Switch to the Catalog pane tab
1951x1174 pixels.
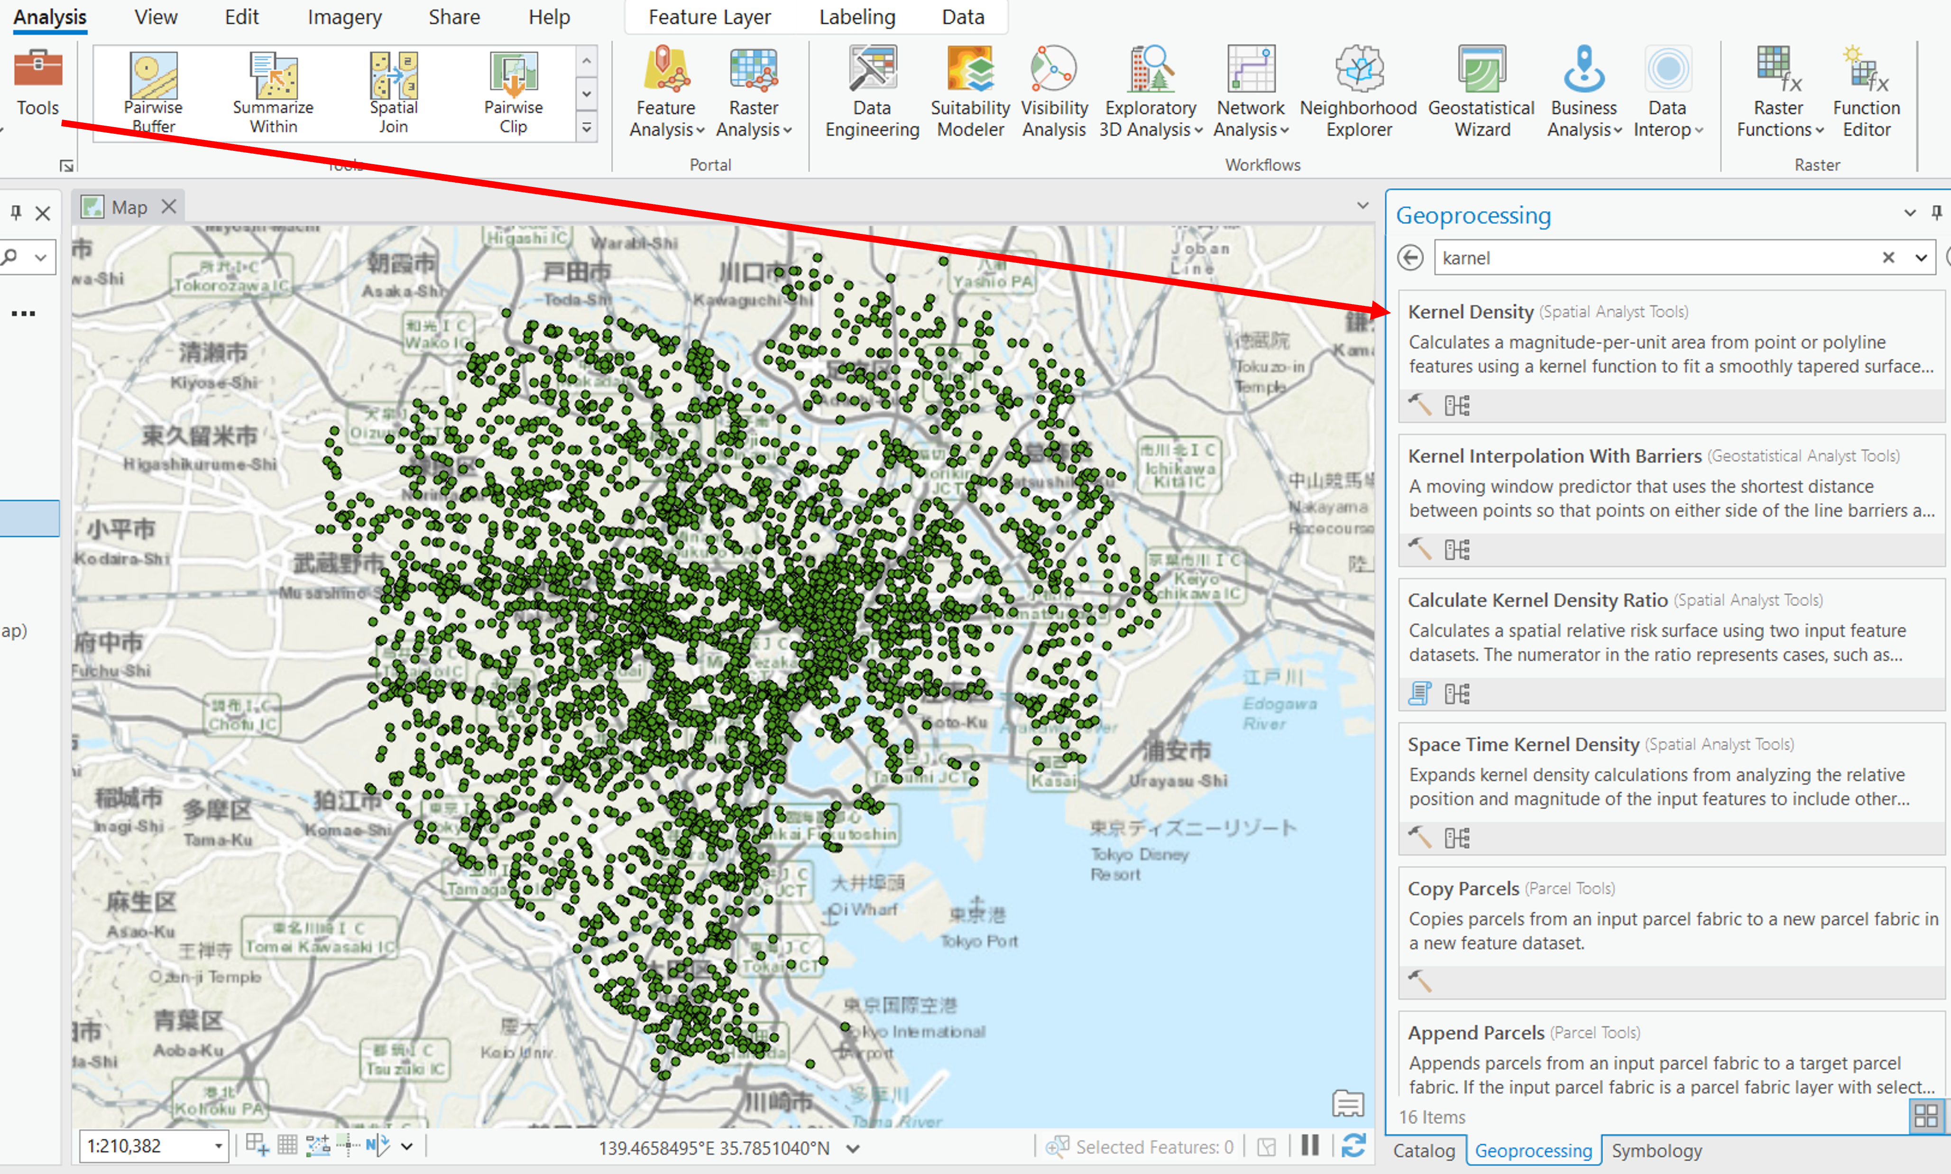tap(1424, 1151)
